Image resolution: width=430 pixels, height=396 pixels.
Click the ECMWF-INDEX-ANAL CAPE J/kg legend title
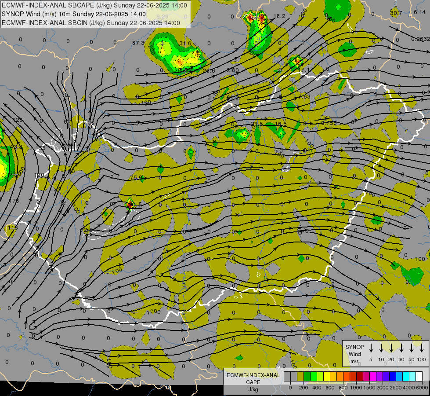point(253,382)
